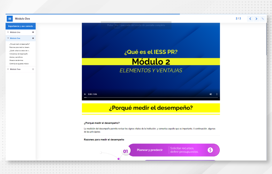Open sidebar item ¿Quién utiliza los datos
272x174 pixels.
pyautogui.click(x=20, y=50)
